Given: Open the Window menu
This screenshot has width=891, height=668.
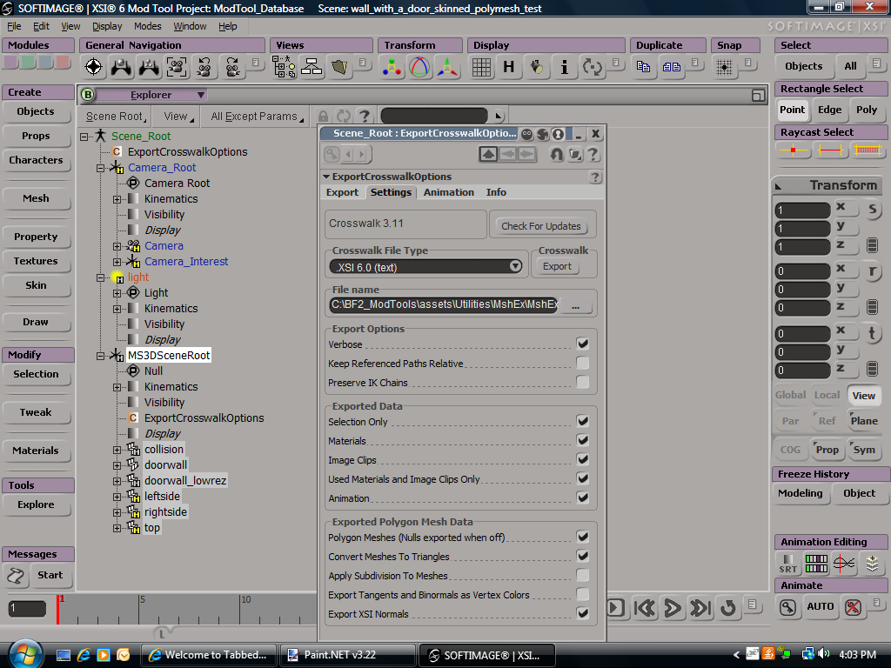Looking at the screenshot, I should [190, 26].
